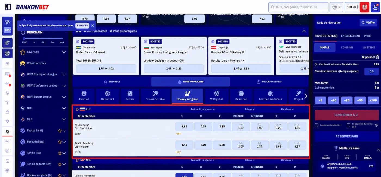Viewport: 381px width, 177px height.
Task: Select the Football sport tile
Action: (x=84, y=96)
